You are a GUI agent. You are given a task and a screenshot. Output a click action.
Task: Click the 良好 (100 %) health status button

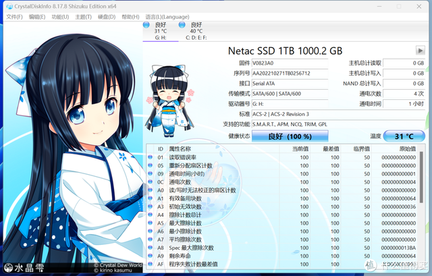coord(290,136)
